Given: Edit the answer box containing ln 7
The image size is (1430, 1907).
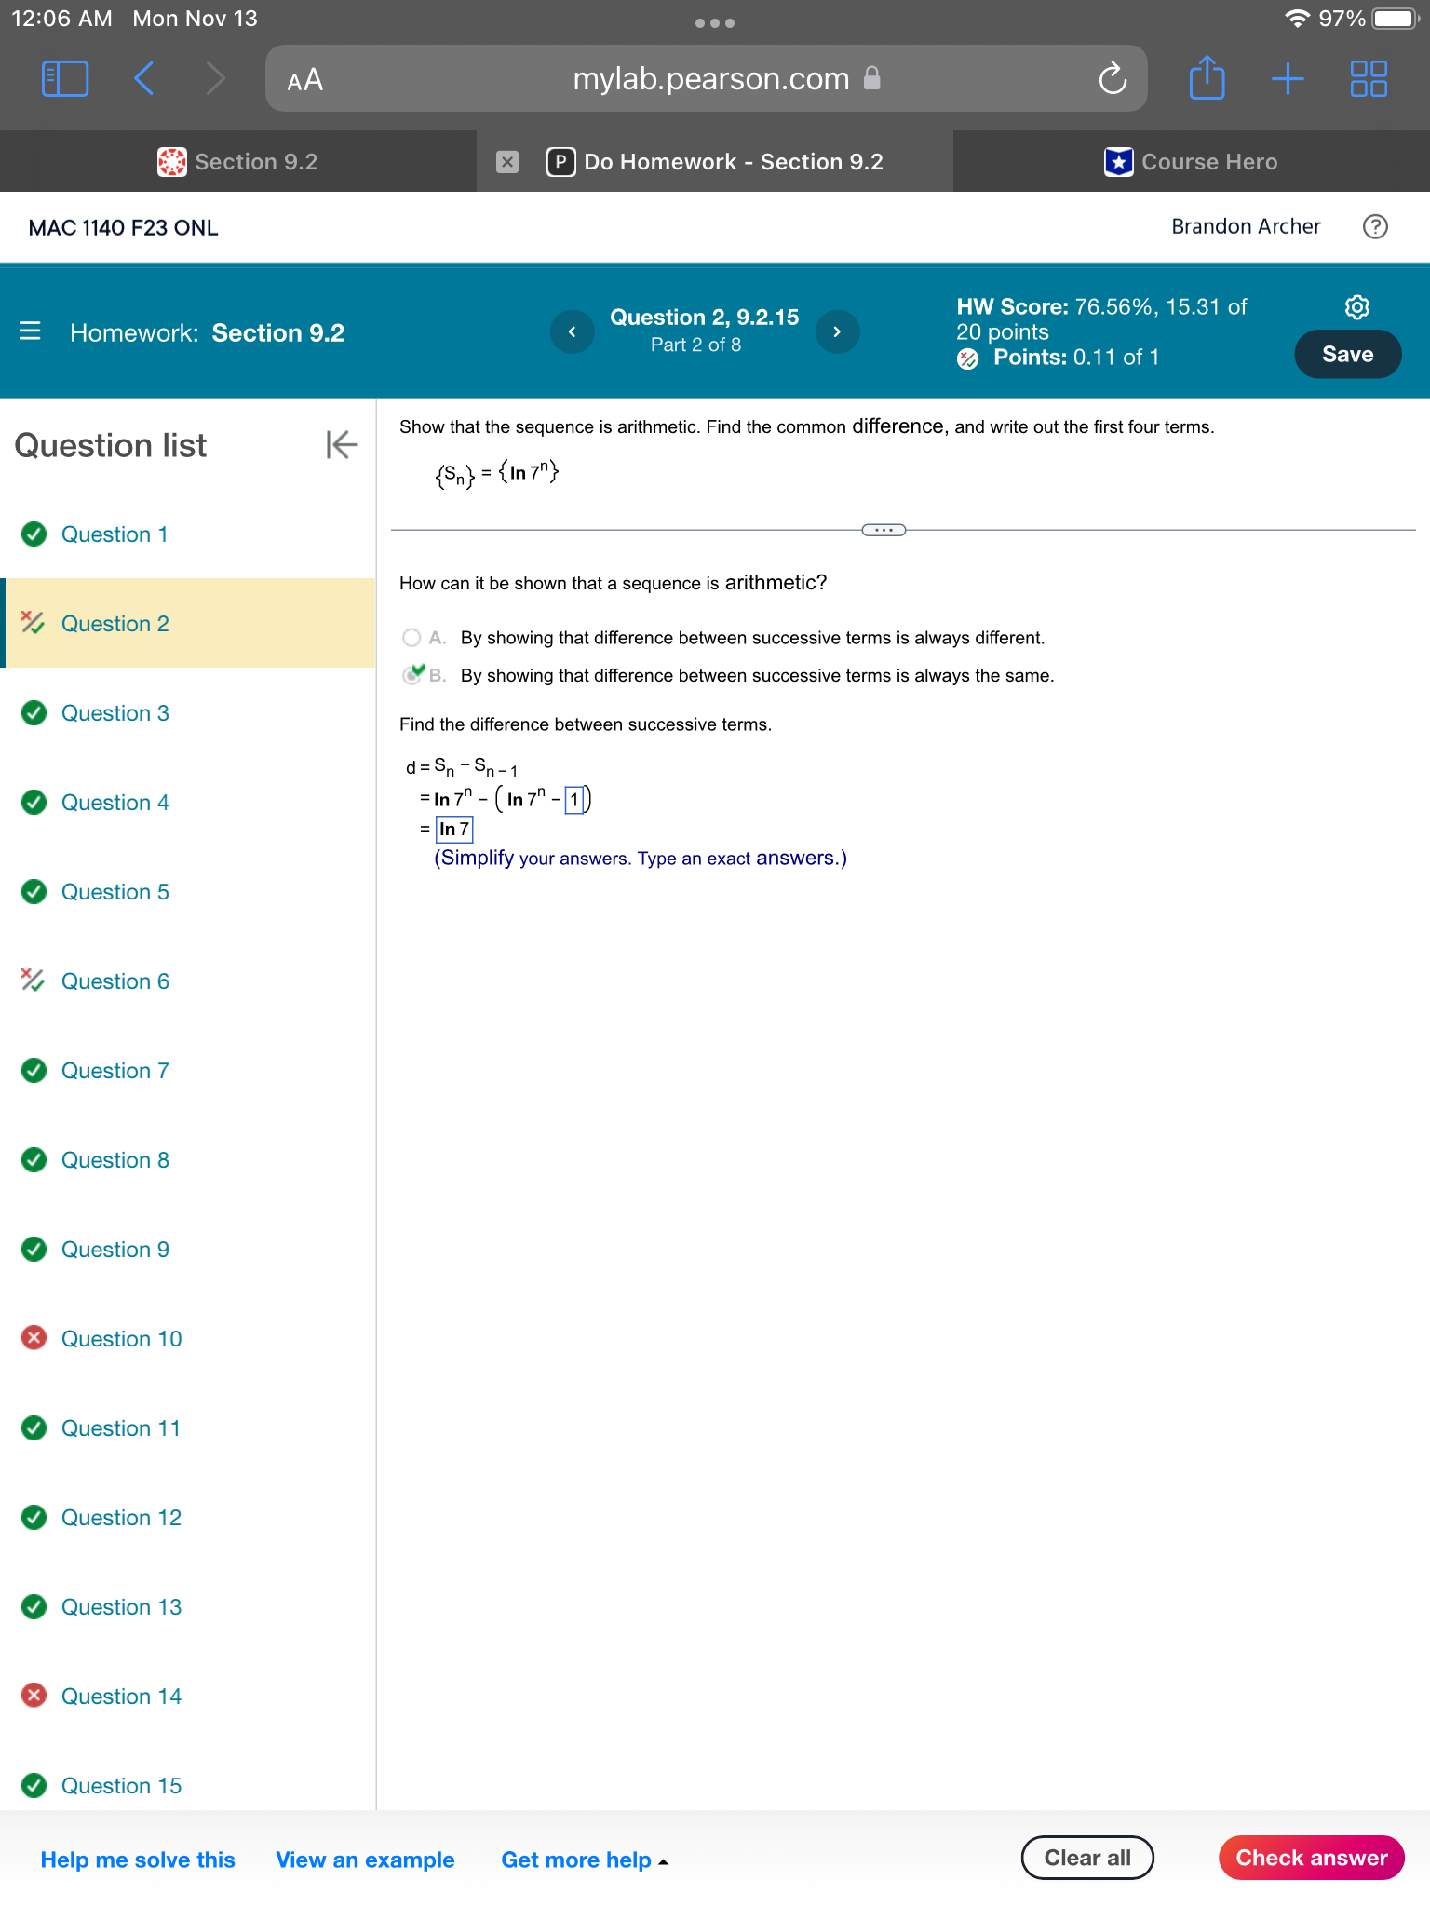Looking at the screenshot, I should (454, 829).
